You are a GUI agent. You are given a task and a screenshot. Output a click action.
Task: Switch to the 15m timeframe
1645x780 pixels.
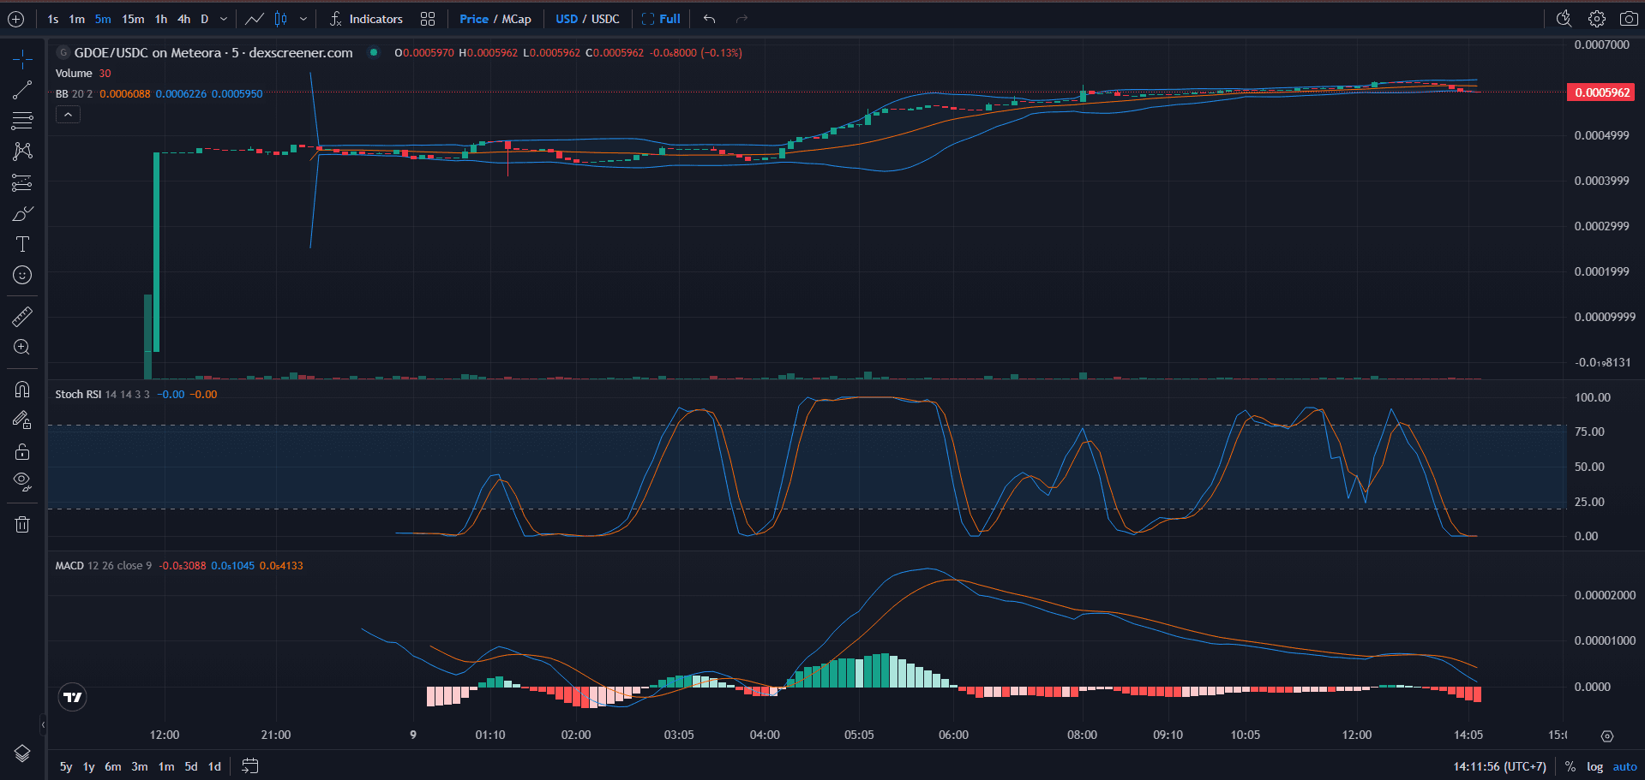point(133,18)
